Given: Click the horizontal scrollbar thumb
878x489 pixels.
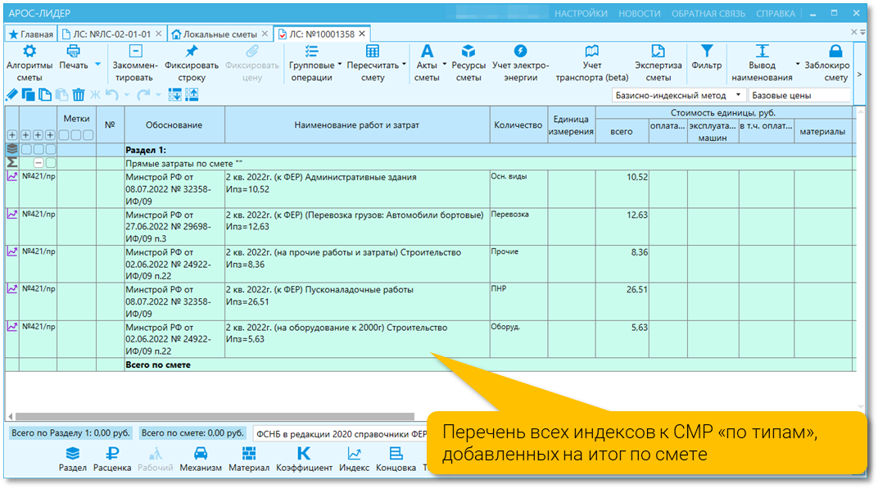Looking at the screenshot, I should click(x=215, y=416).
